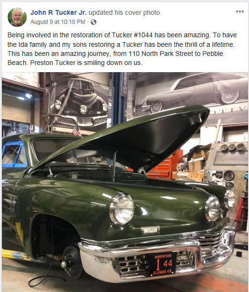This screenshot has height=292, width=249.
Task: Click the black-and-white Tucker front poster
Action: click(x=80, y=101)
